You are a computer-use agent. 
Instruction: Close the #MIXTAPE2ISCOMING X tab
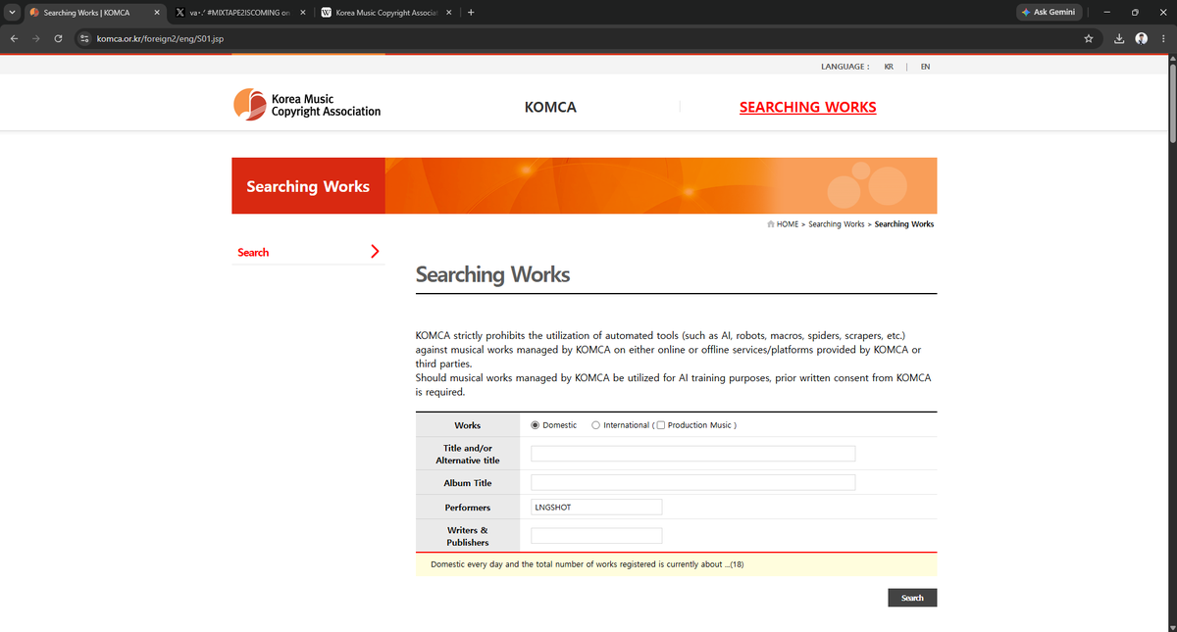tap(301, 13)
